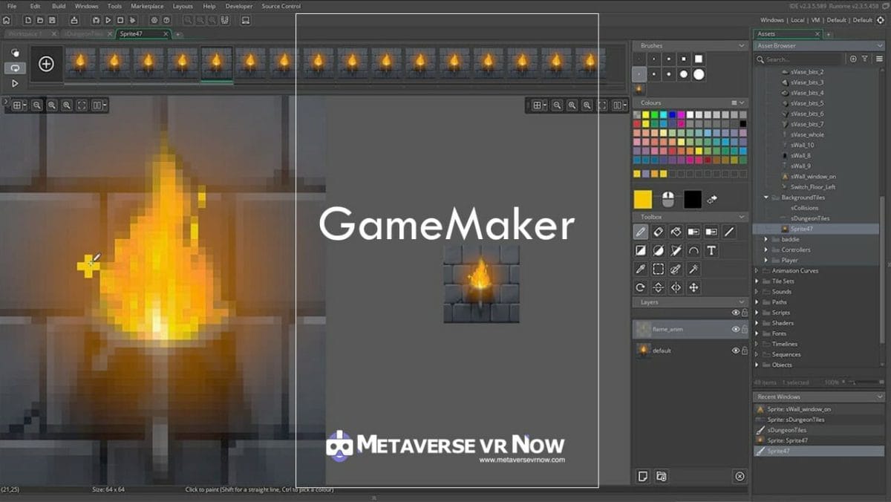Image resolution: width=891 pixels, height=502 pixels.
Task: Collapse the Colours panel
Action: pyautogui.click(x=742, y=102)
